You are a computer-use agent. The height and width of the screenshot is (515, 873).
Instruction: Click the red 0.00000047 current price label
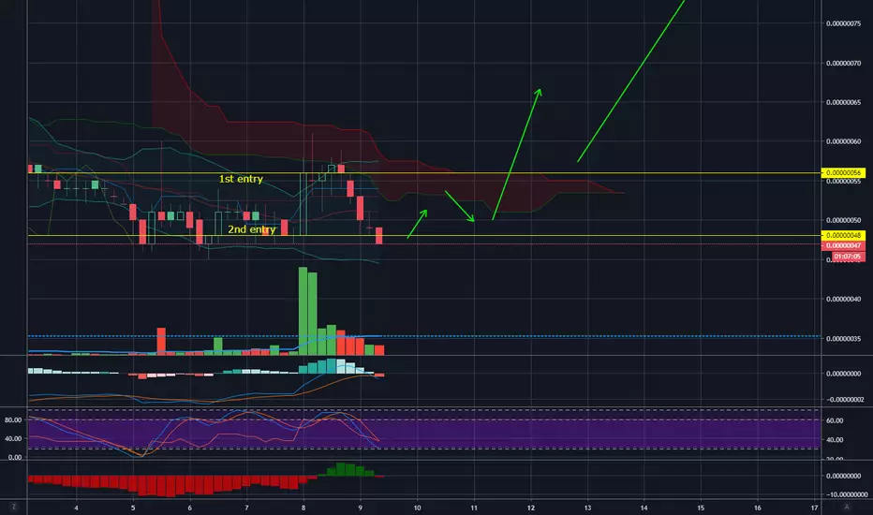843,245
